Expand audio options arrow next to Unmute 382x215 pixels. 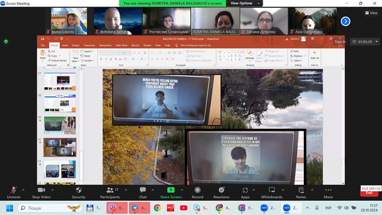(23, 190)
